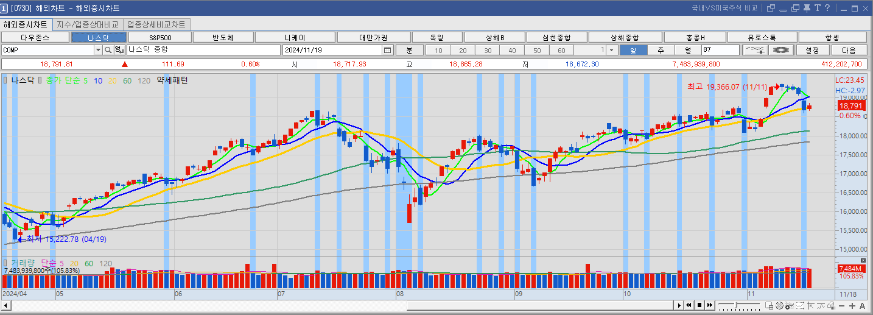Viewport: 873px width, 315px height.
Task: Zoom in with the plus icon
Action: pos(852,305)
